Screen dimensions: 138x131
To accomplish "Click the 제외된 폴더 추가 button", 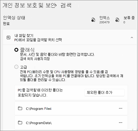I will point(105,92).
